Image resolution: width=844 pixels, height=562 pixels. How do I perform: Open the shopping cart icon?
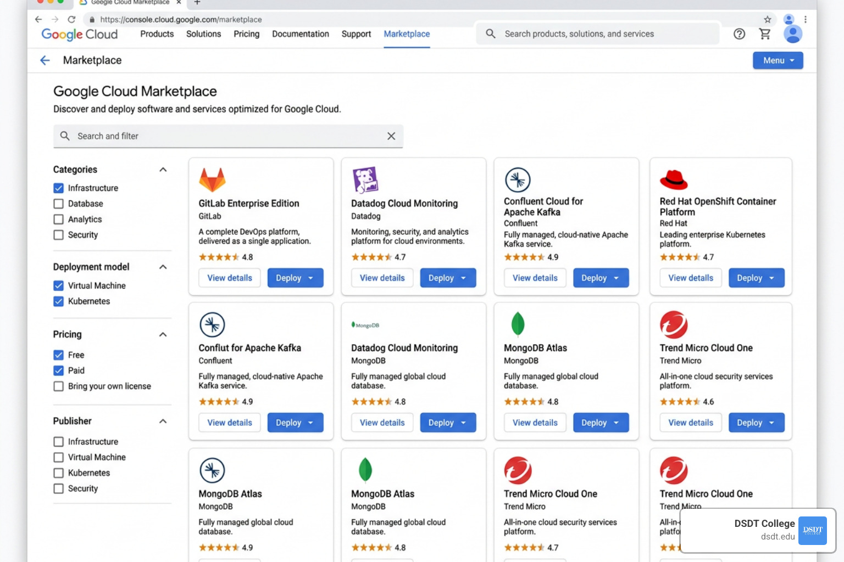(x=765, y=34)
